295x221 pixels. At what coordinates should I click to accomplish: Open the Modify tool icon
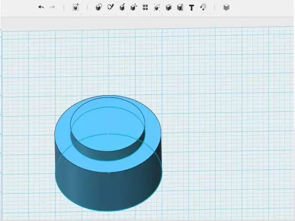pyautogui.click(x=133, y=7)
